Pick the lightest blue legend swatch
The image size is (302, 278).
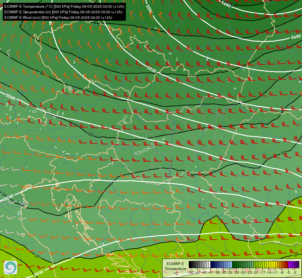click(x=231, y=264)
